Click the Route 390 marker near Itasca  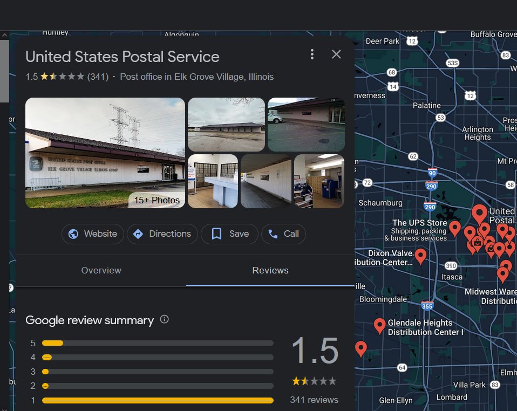451,266
